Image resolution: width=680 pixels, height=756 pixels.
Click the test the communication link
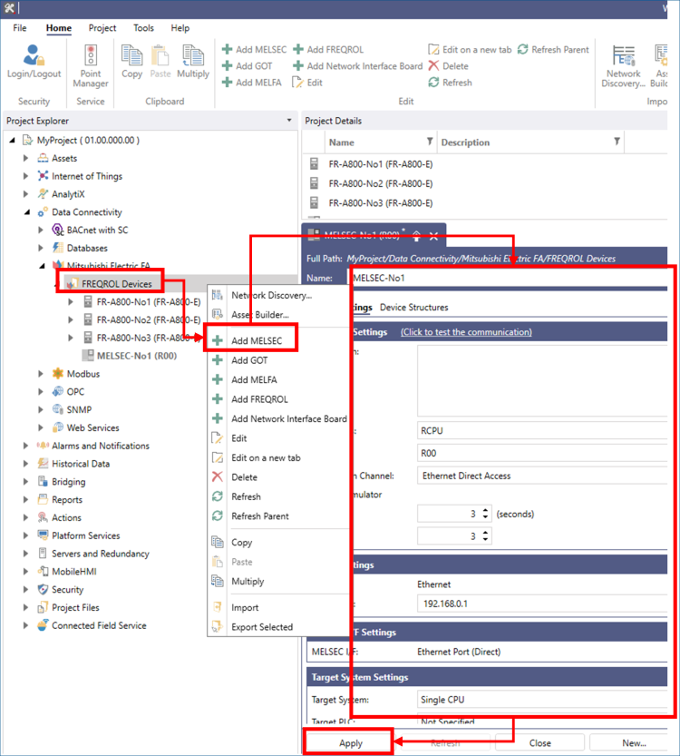click(x=466, y=332)
